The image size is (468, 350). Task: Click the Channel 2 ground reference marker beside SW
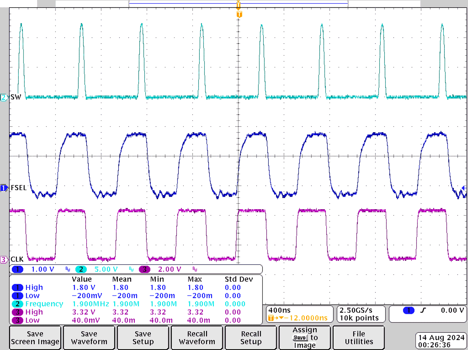point(3,97)
